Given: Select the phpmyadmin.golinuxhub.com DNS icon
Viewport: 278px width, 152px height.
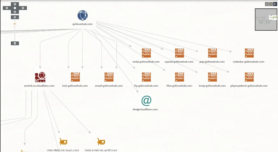Looking at the screenshot, I should click(x=249, y=77).
